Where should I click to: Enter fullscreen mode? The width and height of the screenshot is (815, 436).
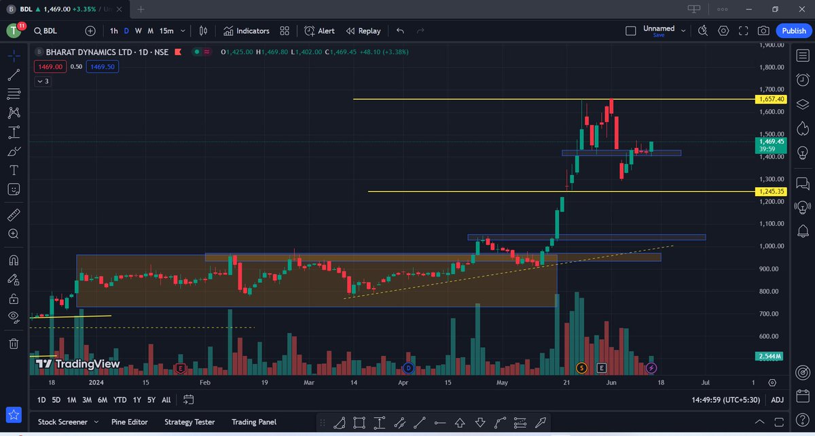pos(744,31)
